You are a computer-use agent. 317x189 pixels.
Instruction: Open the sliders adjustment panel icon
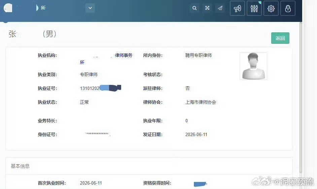tap(254, 8)
